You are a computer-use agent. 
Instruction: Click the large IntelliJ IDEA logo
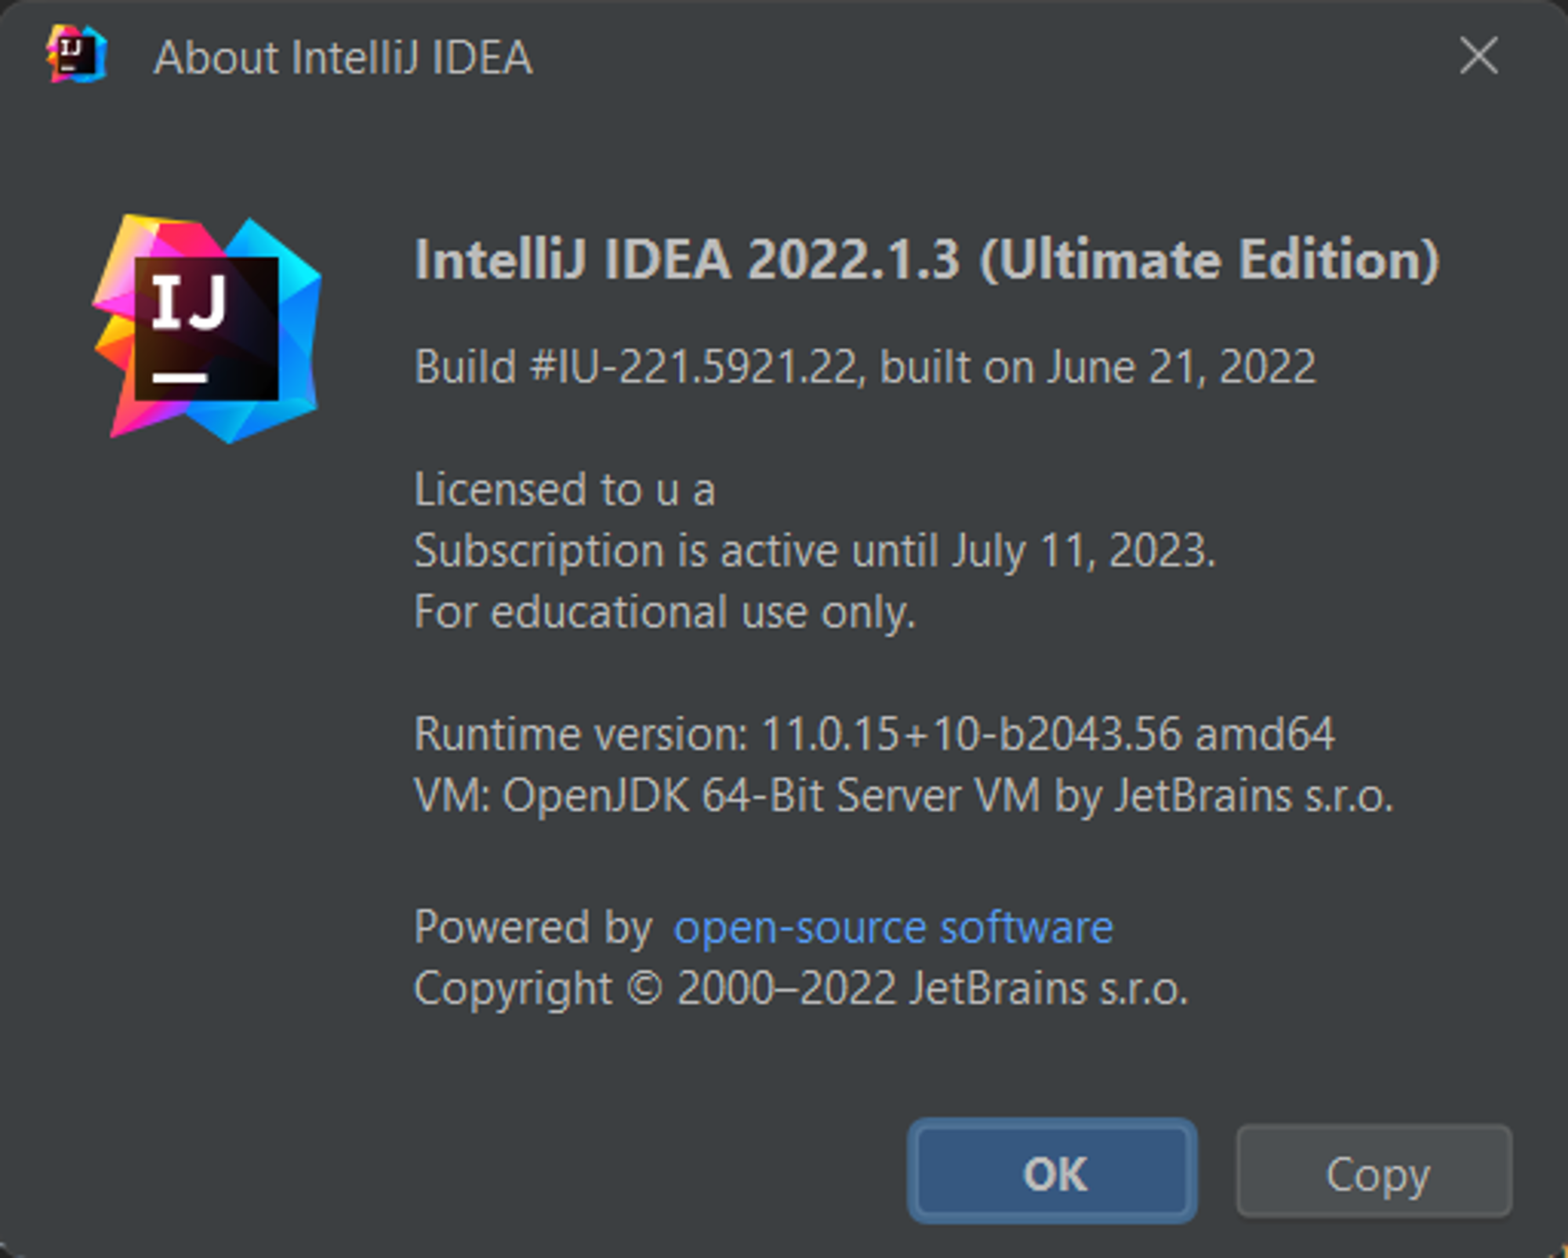coord(207,328)
